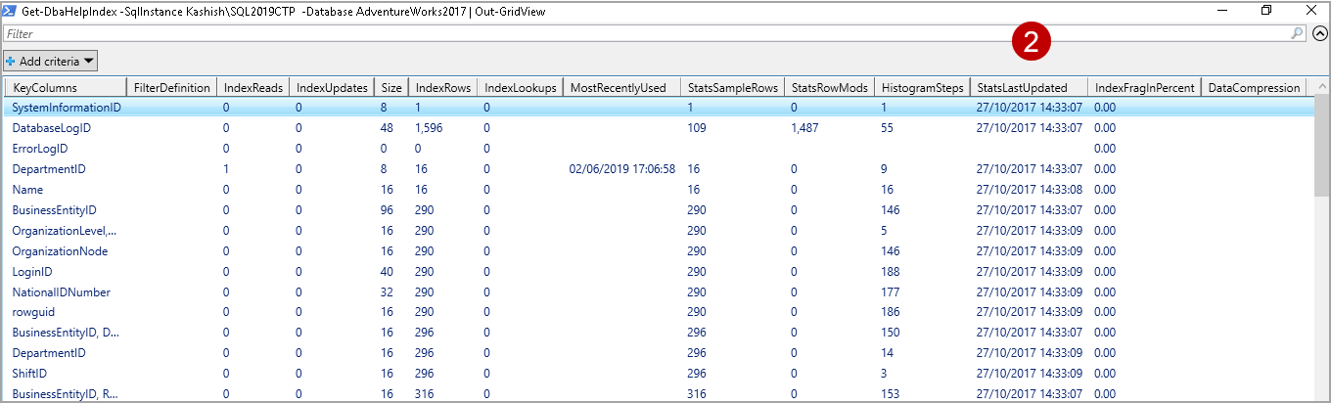The height and width of the screenshot is (403, 1331).
Task: Collapse the filter panel with chevron button
Action: point(1319,33)
